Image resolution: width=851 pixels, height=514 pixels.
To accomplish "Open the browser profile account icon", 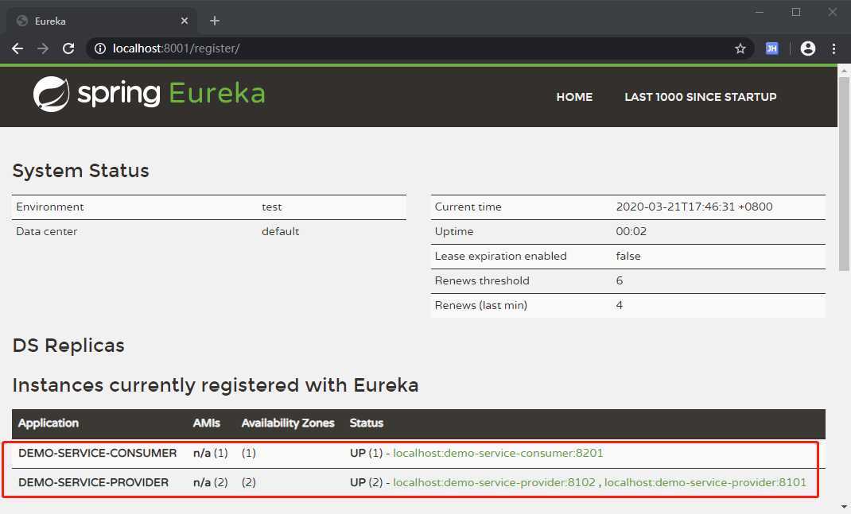I will pos(808,48).
